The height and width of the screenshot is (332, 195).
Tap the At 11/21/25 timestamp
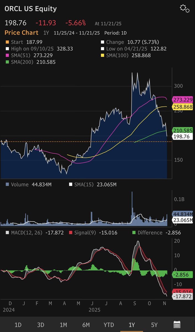coord(109,24)
